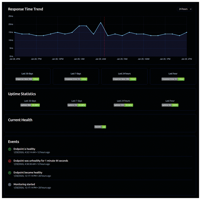Image resolution: width=201 pixels, height=200 pixels.
Task: Click the uptime 7d badge
Action: pyautogui.click(x=77, y=105)
